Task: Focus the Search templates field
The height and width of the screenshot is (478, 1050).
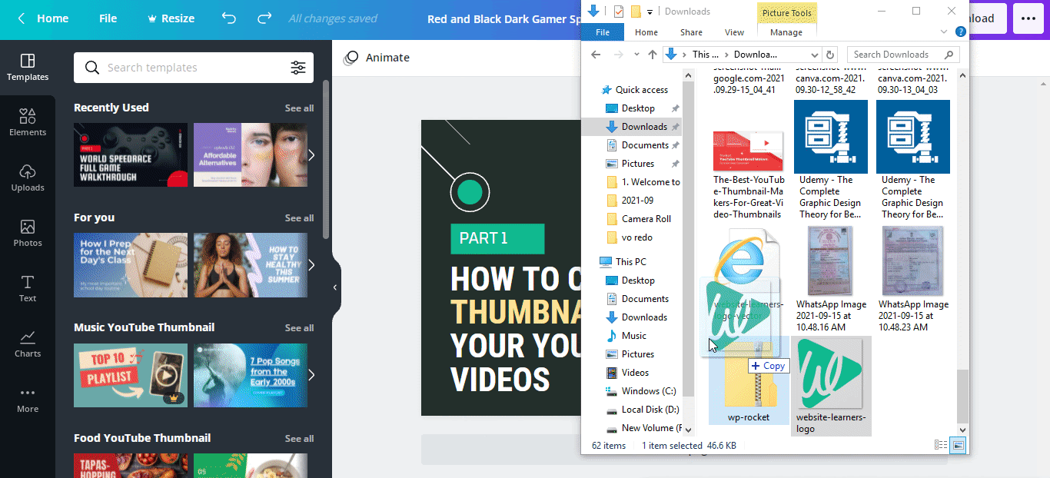Action: pyautogui.click(x=194, y=68)
